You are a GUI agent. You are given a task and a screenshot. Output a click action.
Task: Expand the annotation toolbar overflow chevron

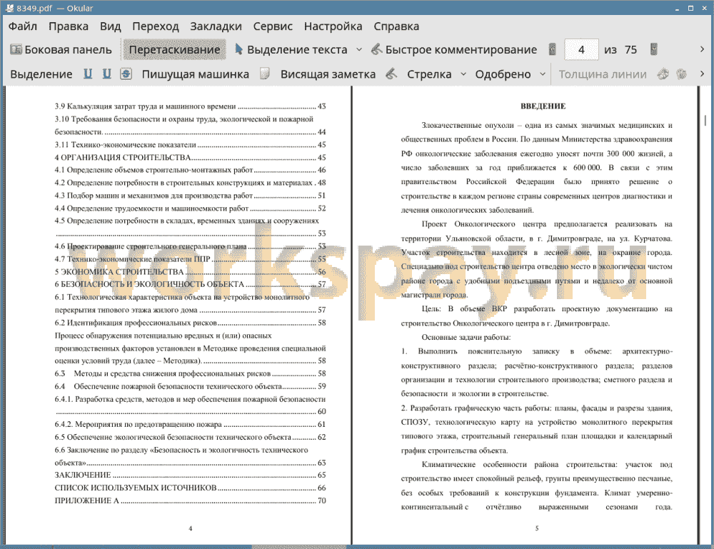click(702, 74)
